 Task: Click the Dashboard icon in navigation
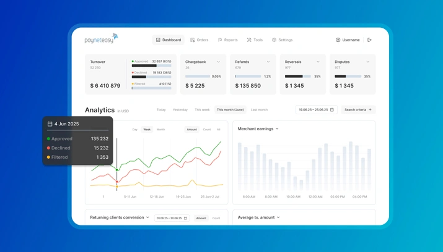(158, 40)
